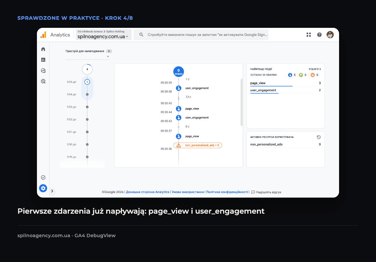This screenshot has width=376, height=262.
Task: Select user_engagement row in top events
Action: (x=285, y=90)
